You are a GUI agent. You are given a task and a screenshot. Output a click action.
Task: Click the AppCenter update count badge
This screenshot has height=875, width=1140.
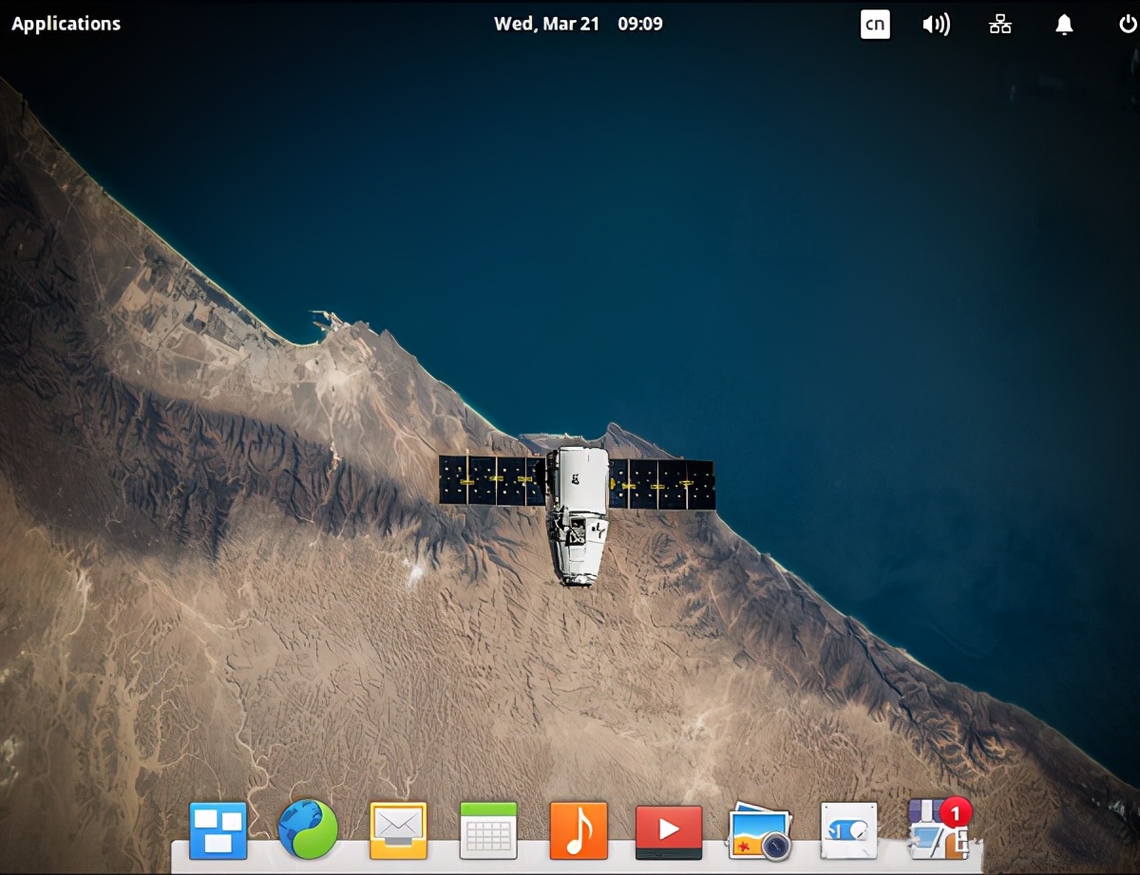(953, 811)
